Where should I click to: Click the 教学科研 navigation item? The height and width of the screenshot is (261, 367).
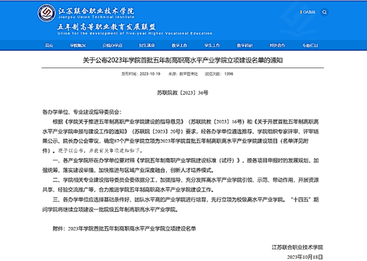244,45
